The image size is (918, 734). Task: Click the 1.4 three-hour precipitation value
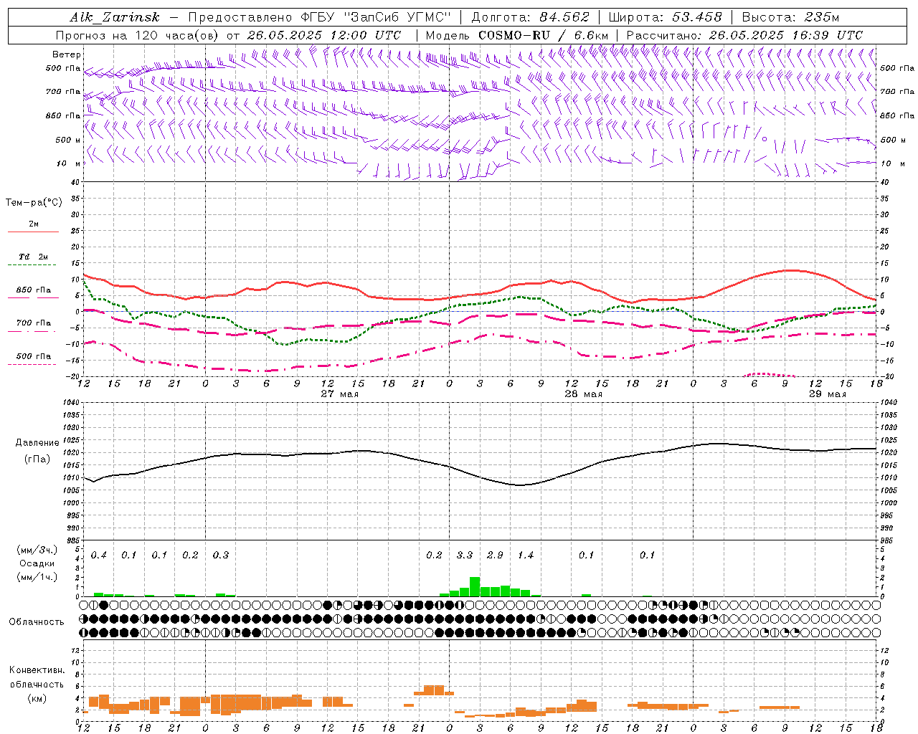[x=526, y=556]
